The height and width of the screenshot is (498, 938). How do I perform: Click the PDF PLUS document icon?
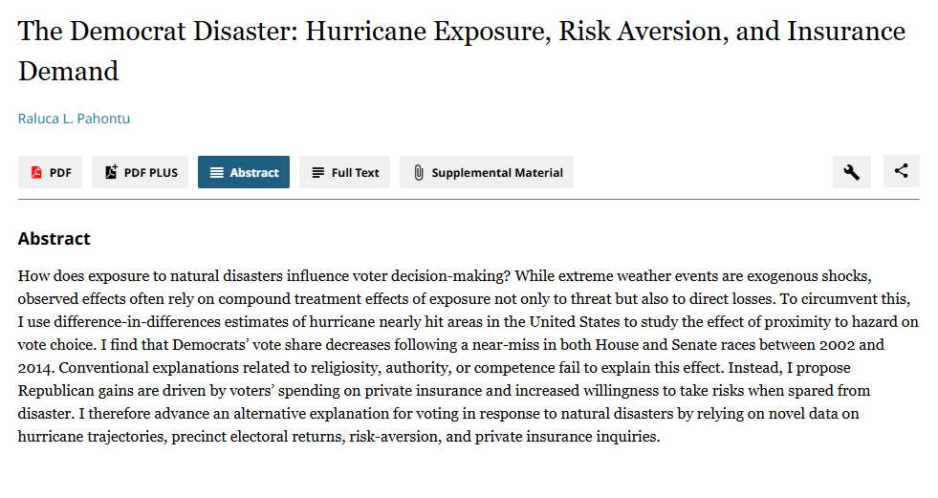click(x=111, y=172)
